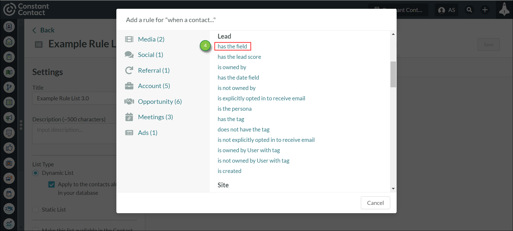Select the Static List radio button
The image size is (513, 231).
pyautogui.click(x=35, y=210)
